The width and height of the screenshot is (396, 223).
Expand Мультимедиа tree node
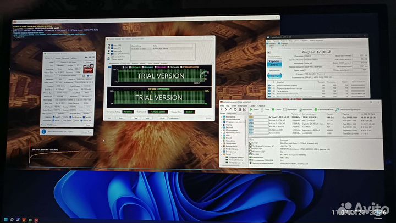click(x=221, y=130)
